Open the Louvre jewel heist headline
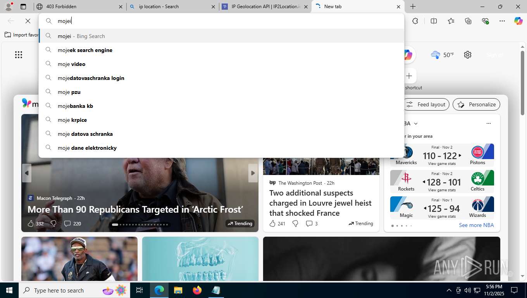This screenshot has height=298, width=527. [x=320, y=203]
